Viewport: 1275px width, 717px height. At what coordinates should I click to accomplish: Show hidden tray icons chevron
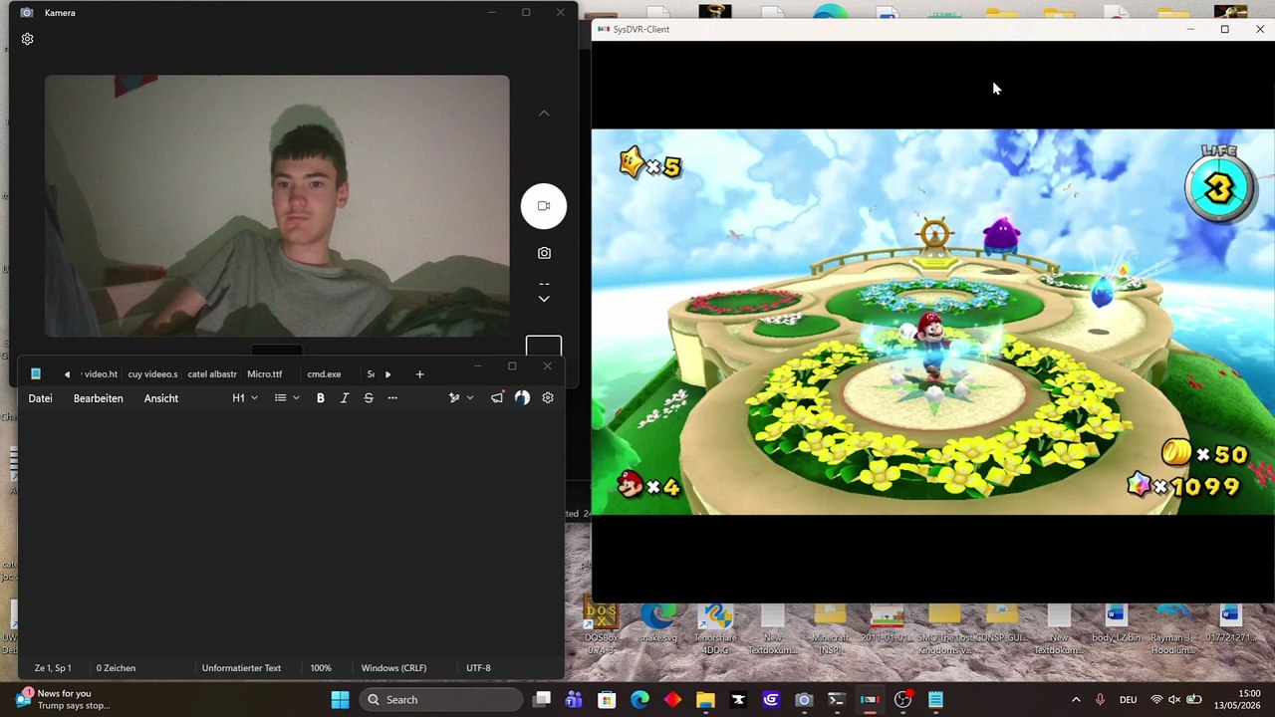point(1076,700)
